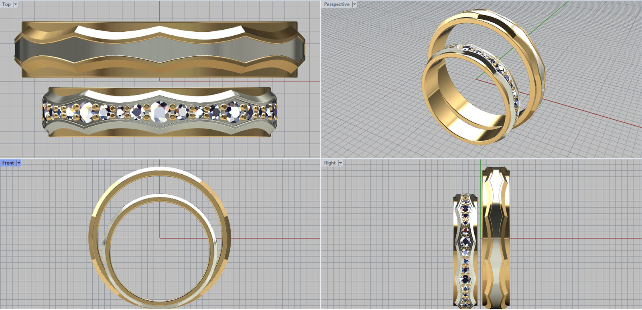The height and width of the screenshot is (310, 642).
Task: Activate the Perspective viewport title
Action: point(336,4)
